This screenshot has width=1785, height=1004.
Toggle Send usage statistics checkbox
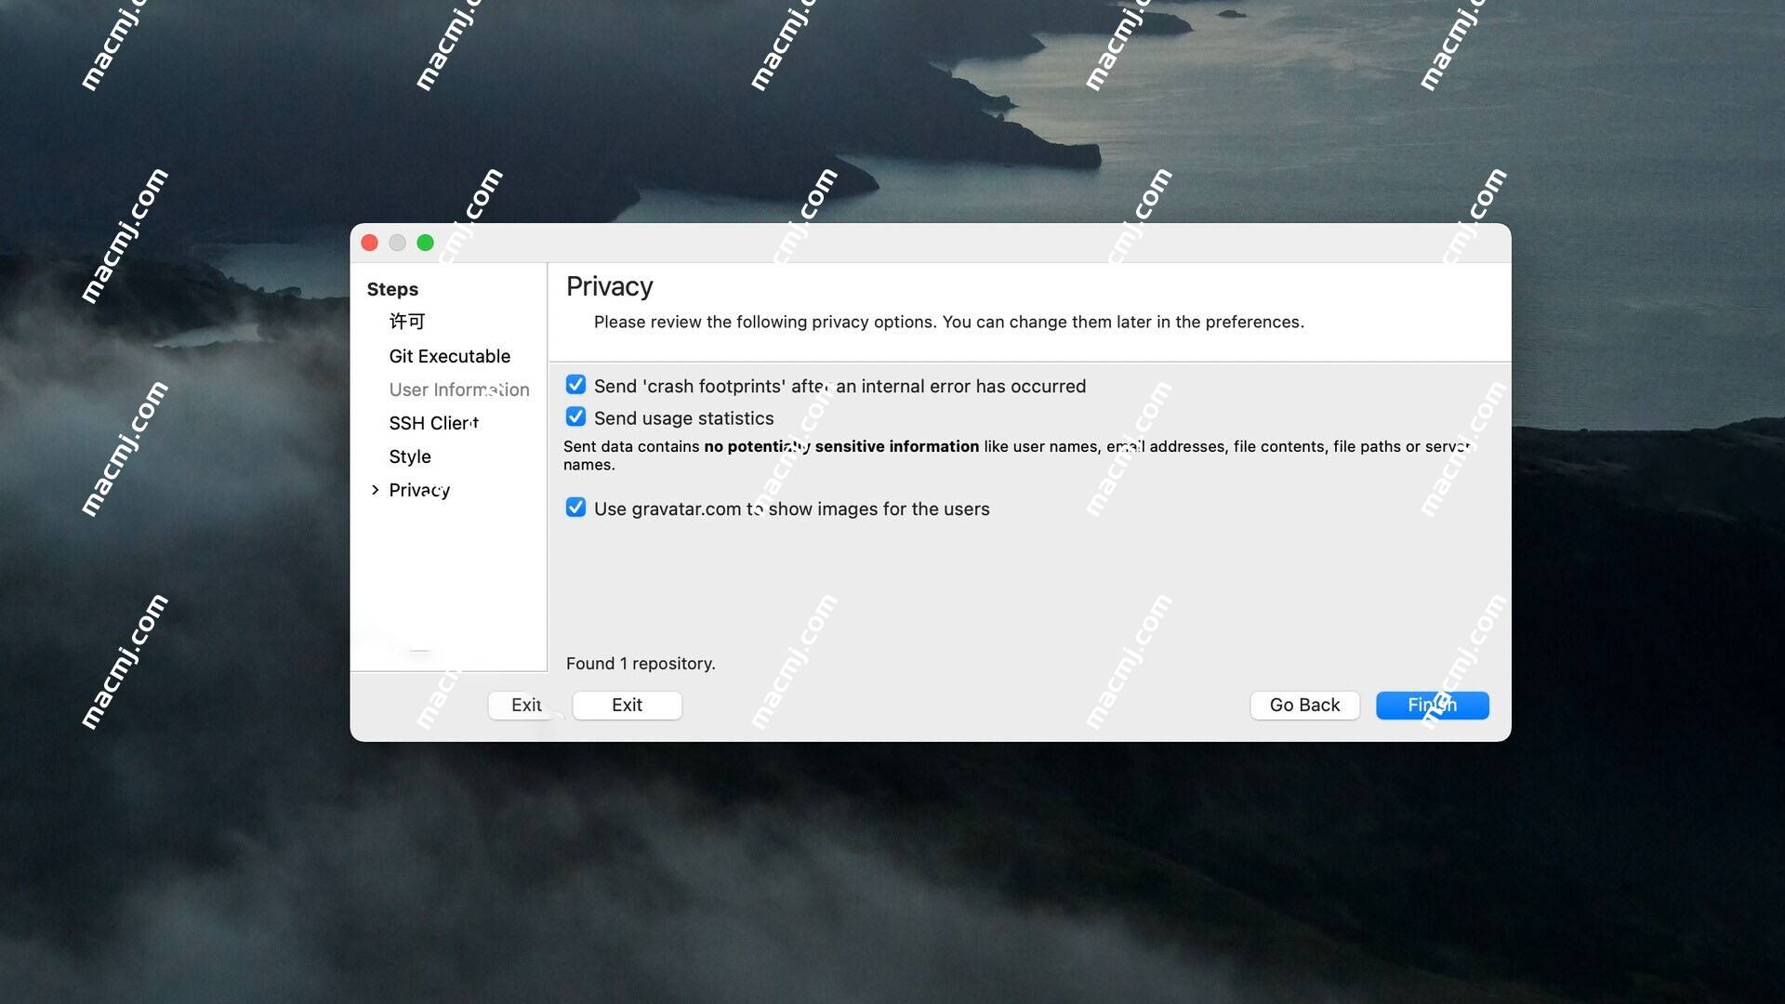pyautogui.click(x=575, y=417)
